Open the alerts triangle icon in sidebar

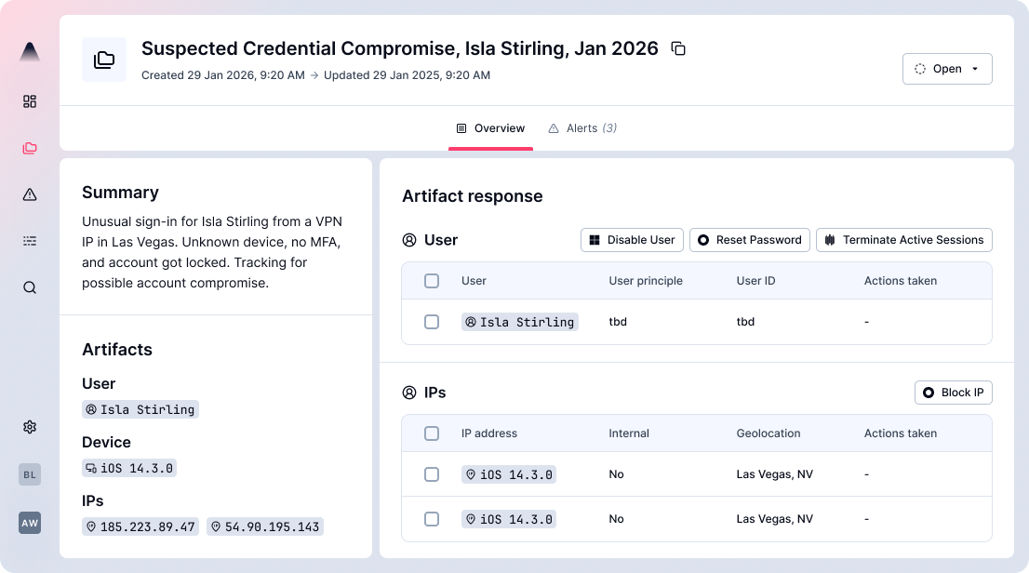click(30, 194)
